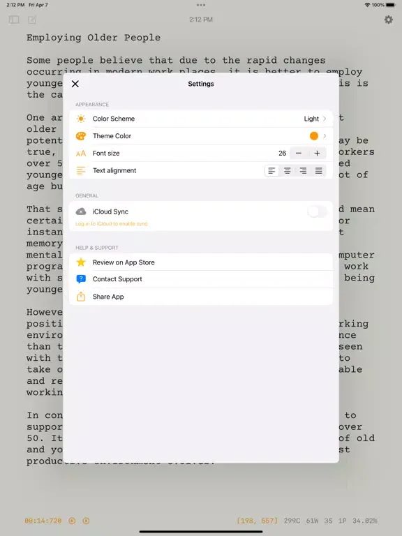402x536 pixels.
Task: Open the Theme Color row
Action: [201, 136]
